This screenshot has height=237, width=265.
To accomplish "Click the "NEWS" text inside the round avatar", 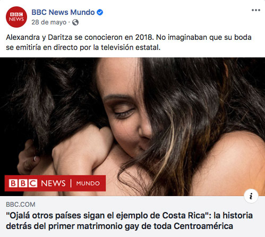I will pyautogui.click(x=16, y=19).
